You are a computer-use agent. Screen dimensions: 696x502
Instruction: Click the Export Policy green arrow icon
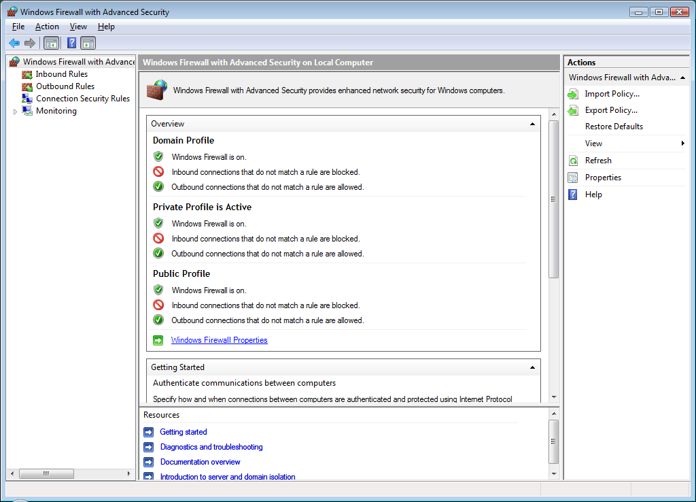click(x=573, y=110)
